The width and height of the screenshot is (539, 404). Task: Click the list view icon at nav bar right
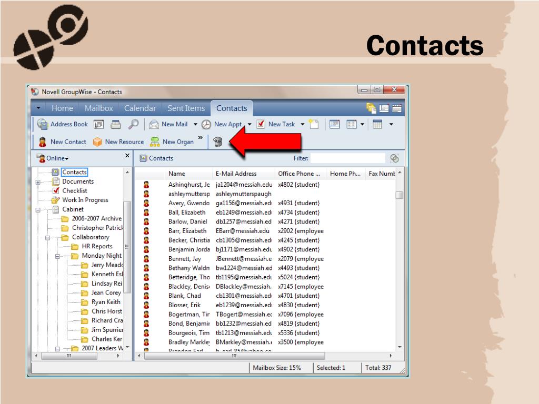[x=397, y=108]
